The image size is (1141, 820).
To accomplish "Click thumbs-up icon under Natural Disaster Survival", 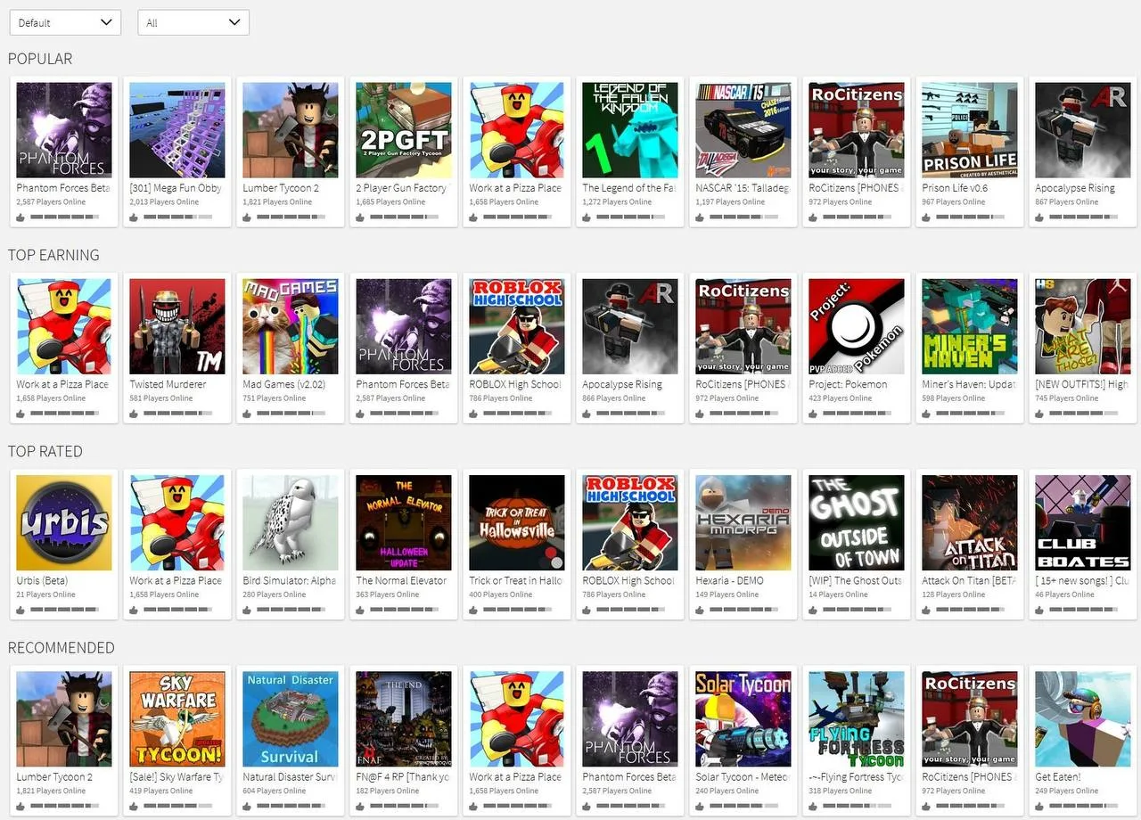I will pos(247,806).
